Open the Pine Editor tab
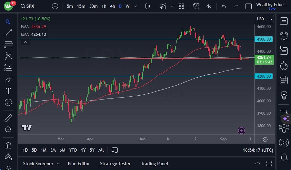291x170 pixels. point(79,164)
